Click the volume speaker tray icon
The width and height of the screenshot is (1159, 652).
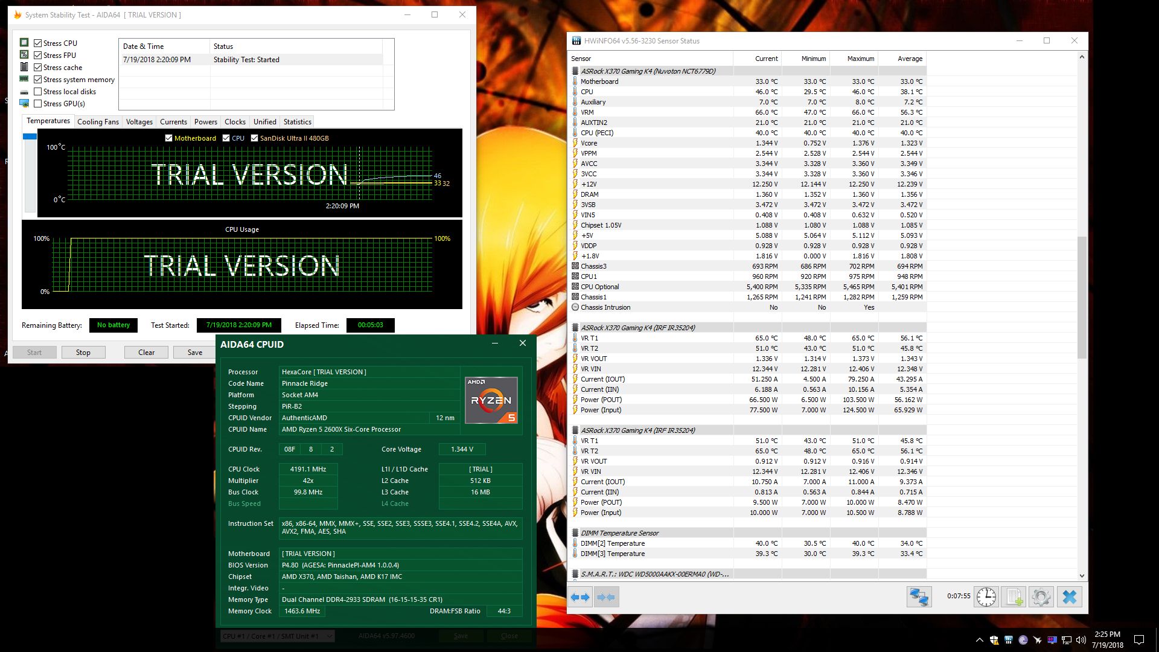pyautogui.click(x=1081, y=640)
